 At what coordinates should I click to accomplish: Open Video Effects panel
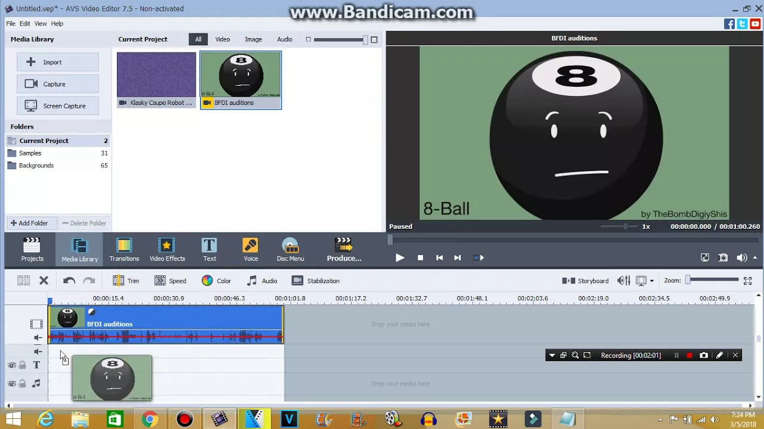click(x=167, y=249)
